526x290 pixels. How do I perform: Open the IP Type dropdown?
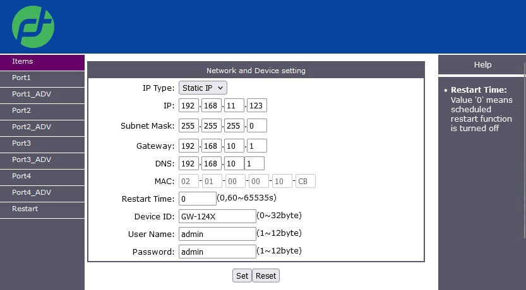click(203, 88)
